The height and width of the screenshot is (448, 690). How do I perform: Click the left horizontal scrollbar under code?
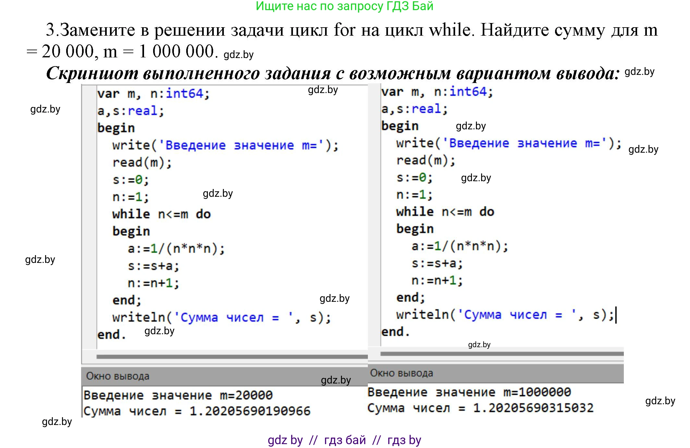coord(232,357)
